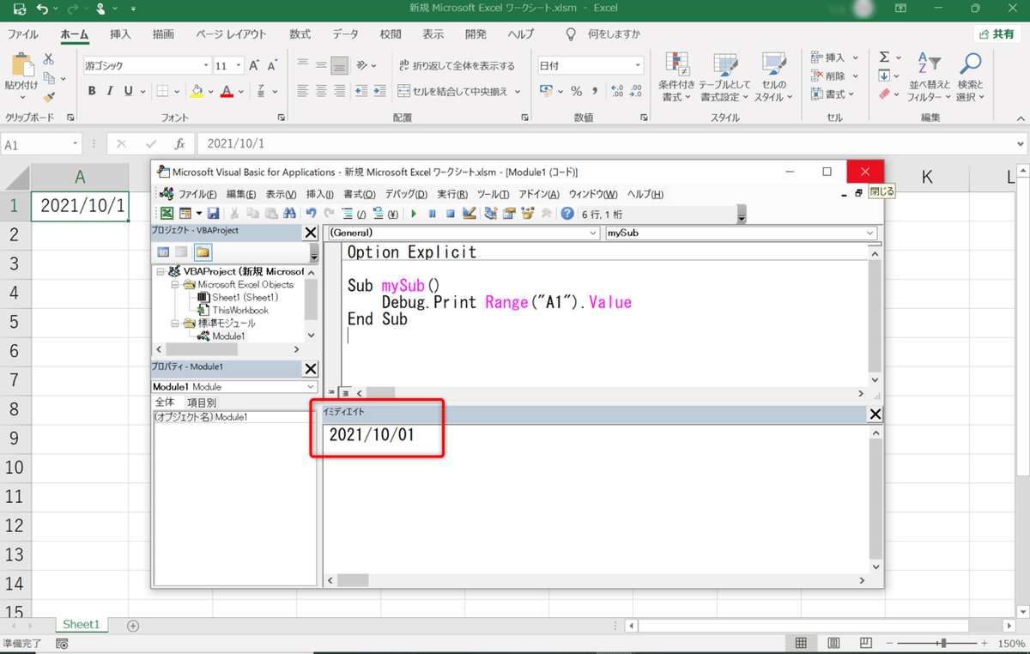Switch to Excel via VBA toolbar Excel icon

167,214
